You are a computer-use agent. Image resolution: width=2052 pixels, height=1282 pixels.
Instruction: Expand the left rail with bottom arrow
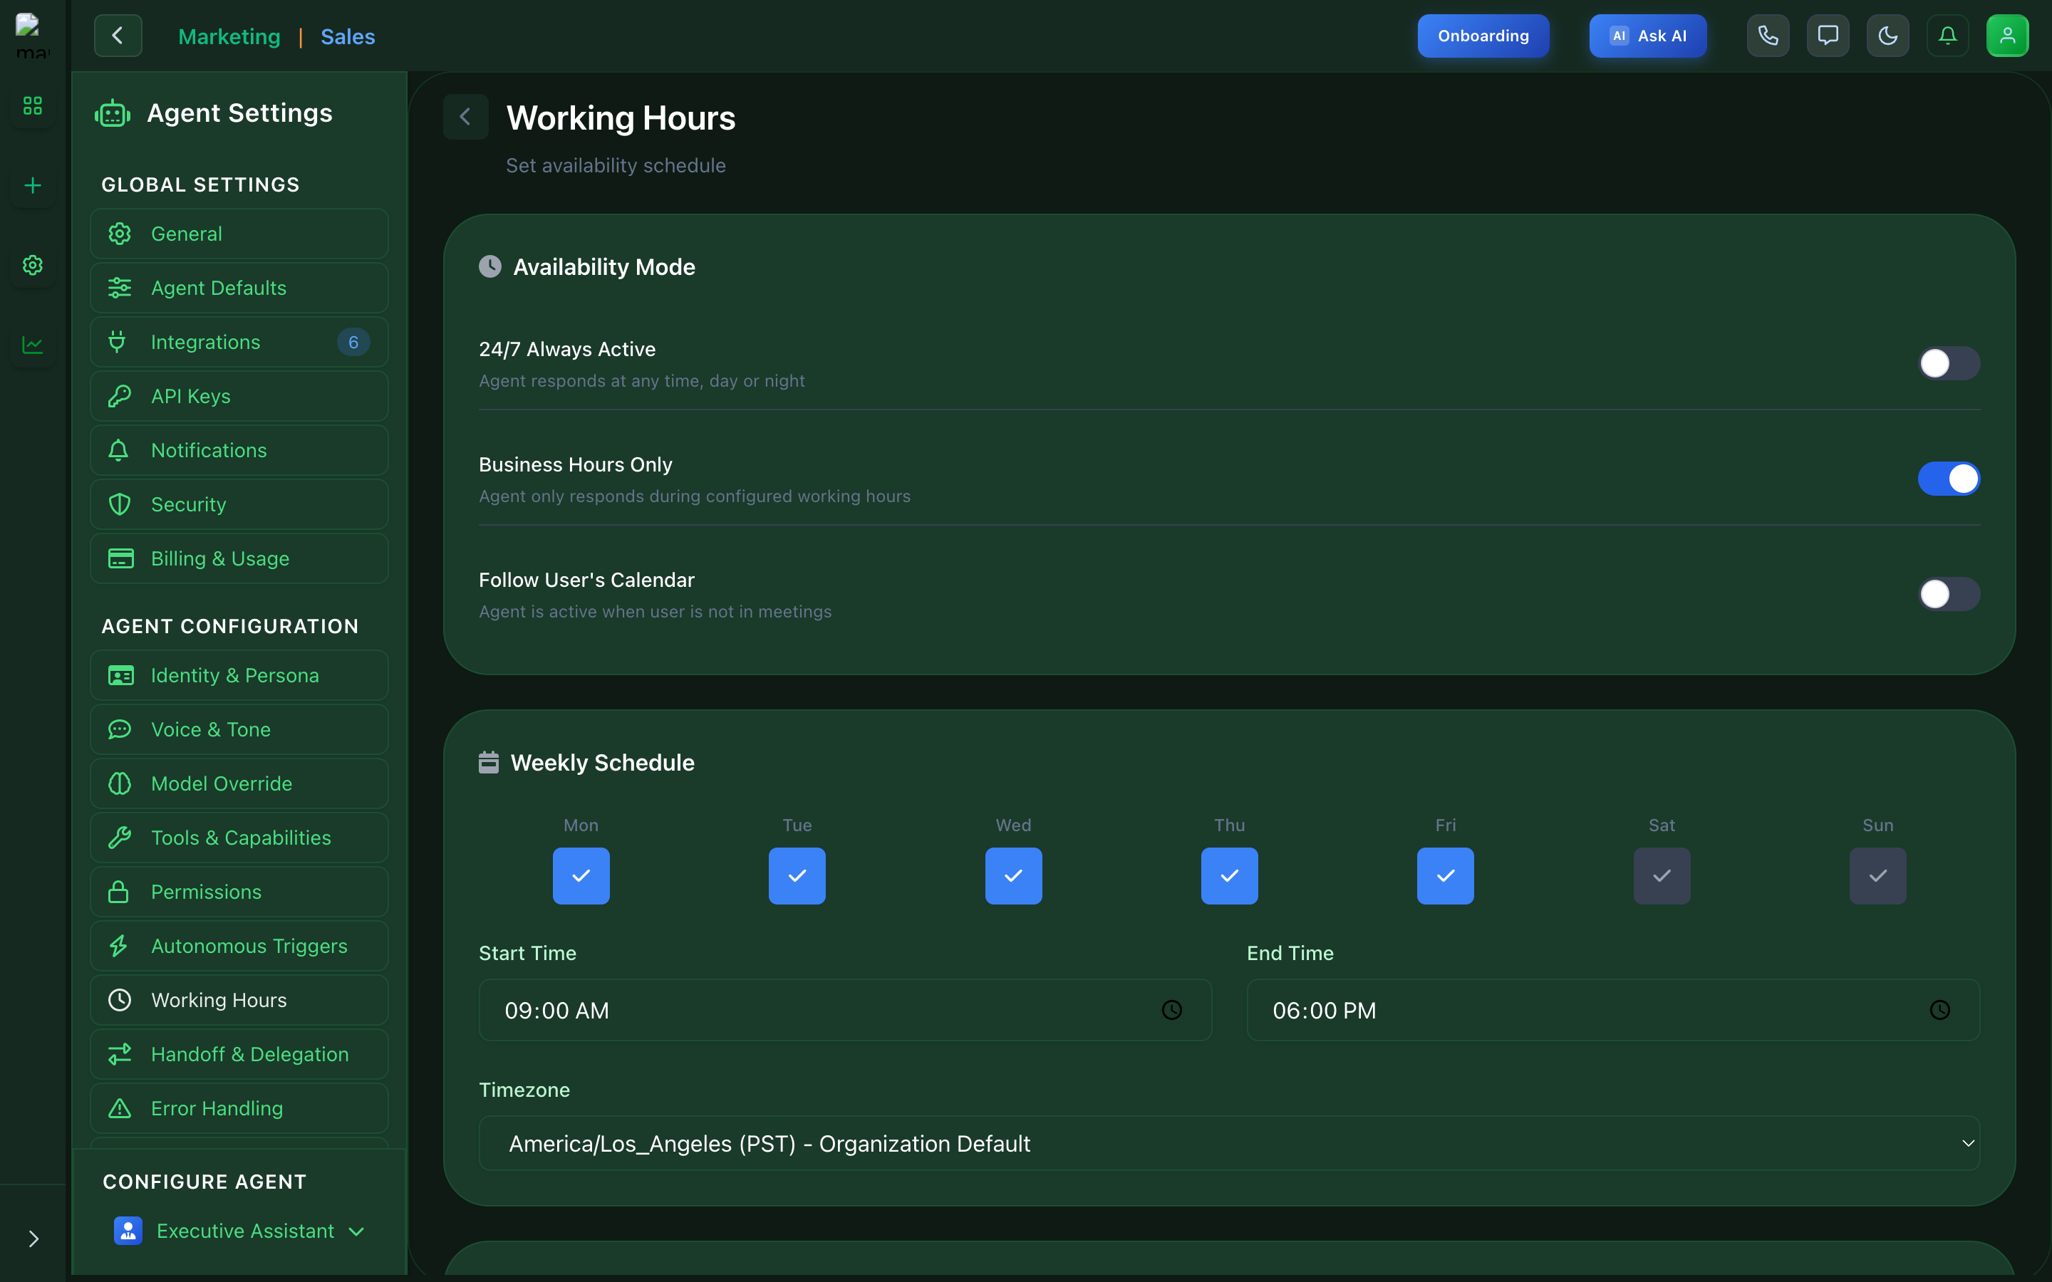click(33, 1239)
